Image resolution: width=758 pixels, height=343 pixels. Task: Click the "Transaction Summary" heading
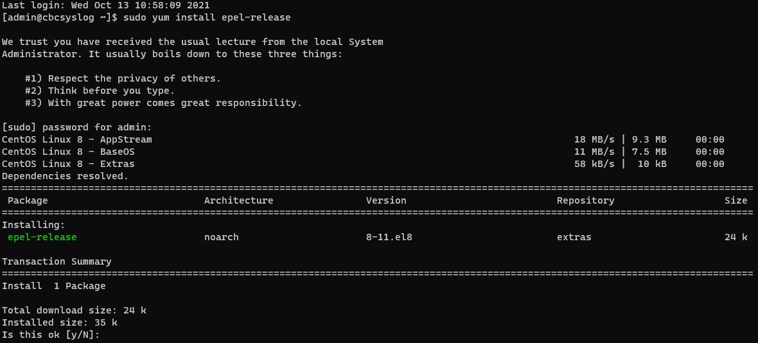[57, 261]
